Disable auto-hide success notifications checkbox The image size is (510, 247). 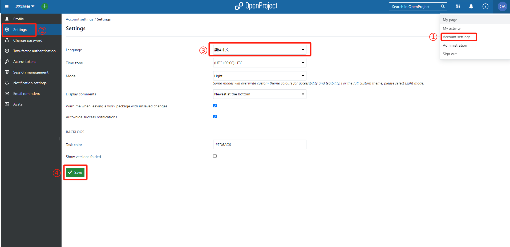pyautogui.click(x=215, y=117)
